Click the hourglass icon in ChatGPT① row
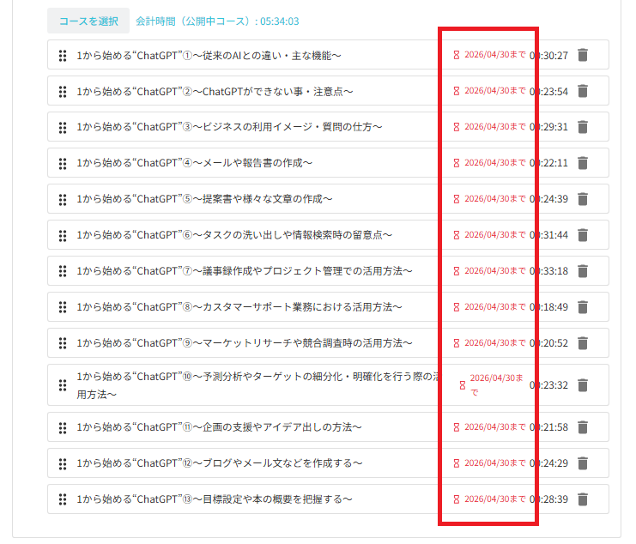 click(x=457, y=55)
